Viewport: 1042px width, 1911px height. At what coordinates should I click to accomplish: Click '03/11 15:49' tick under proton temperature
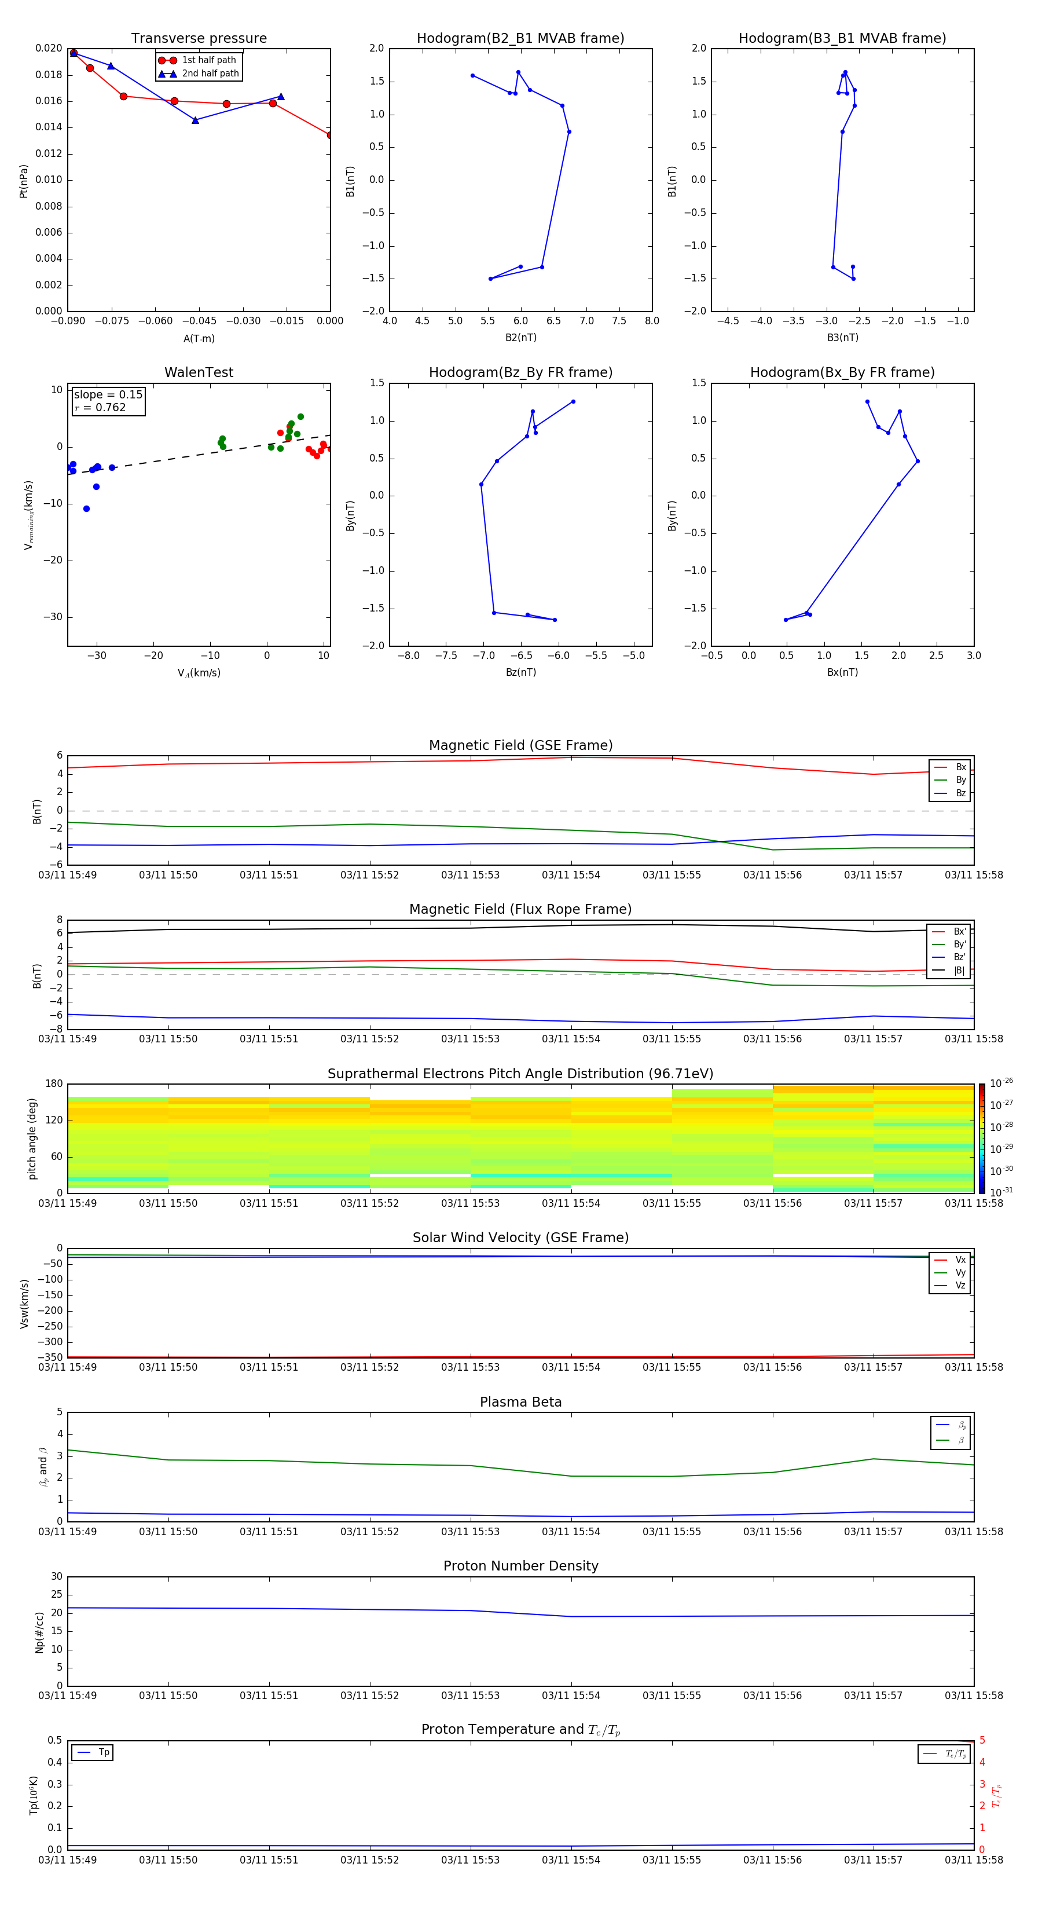coord(68,1860)
